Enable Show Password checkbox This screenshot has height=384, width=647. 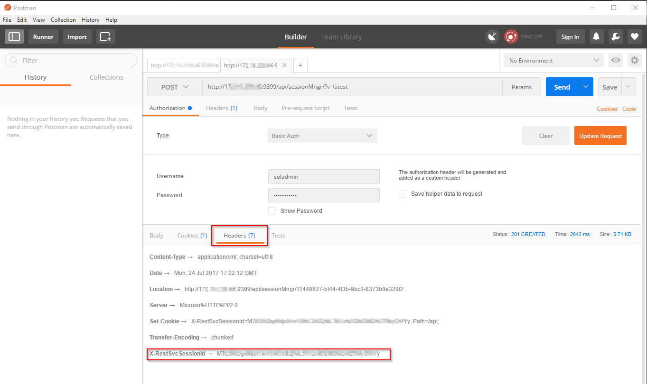pyautogui.click(x=272, y=210)
